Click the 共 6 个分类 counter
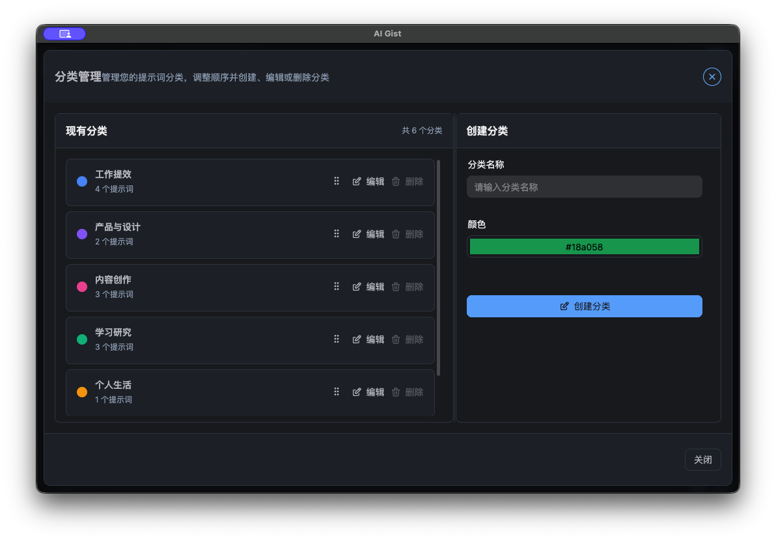Viewport: 776px width, 541px height. (422, 131)
